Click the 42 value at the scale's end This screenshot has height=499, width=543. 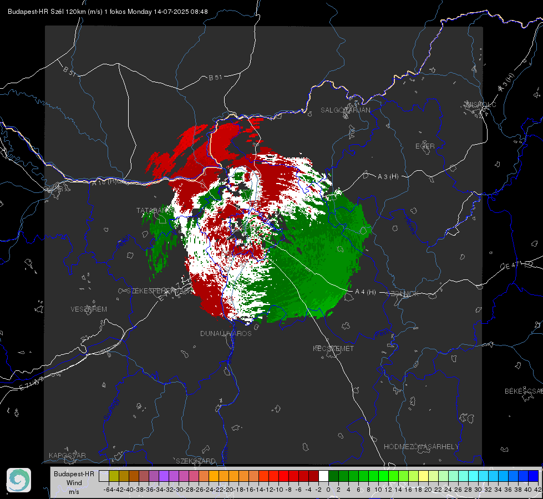point(538,490)
